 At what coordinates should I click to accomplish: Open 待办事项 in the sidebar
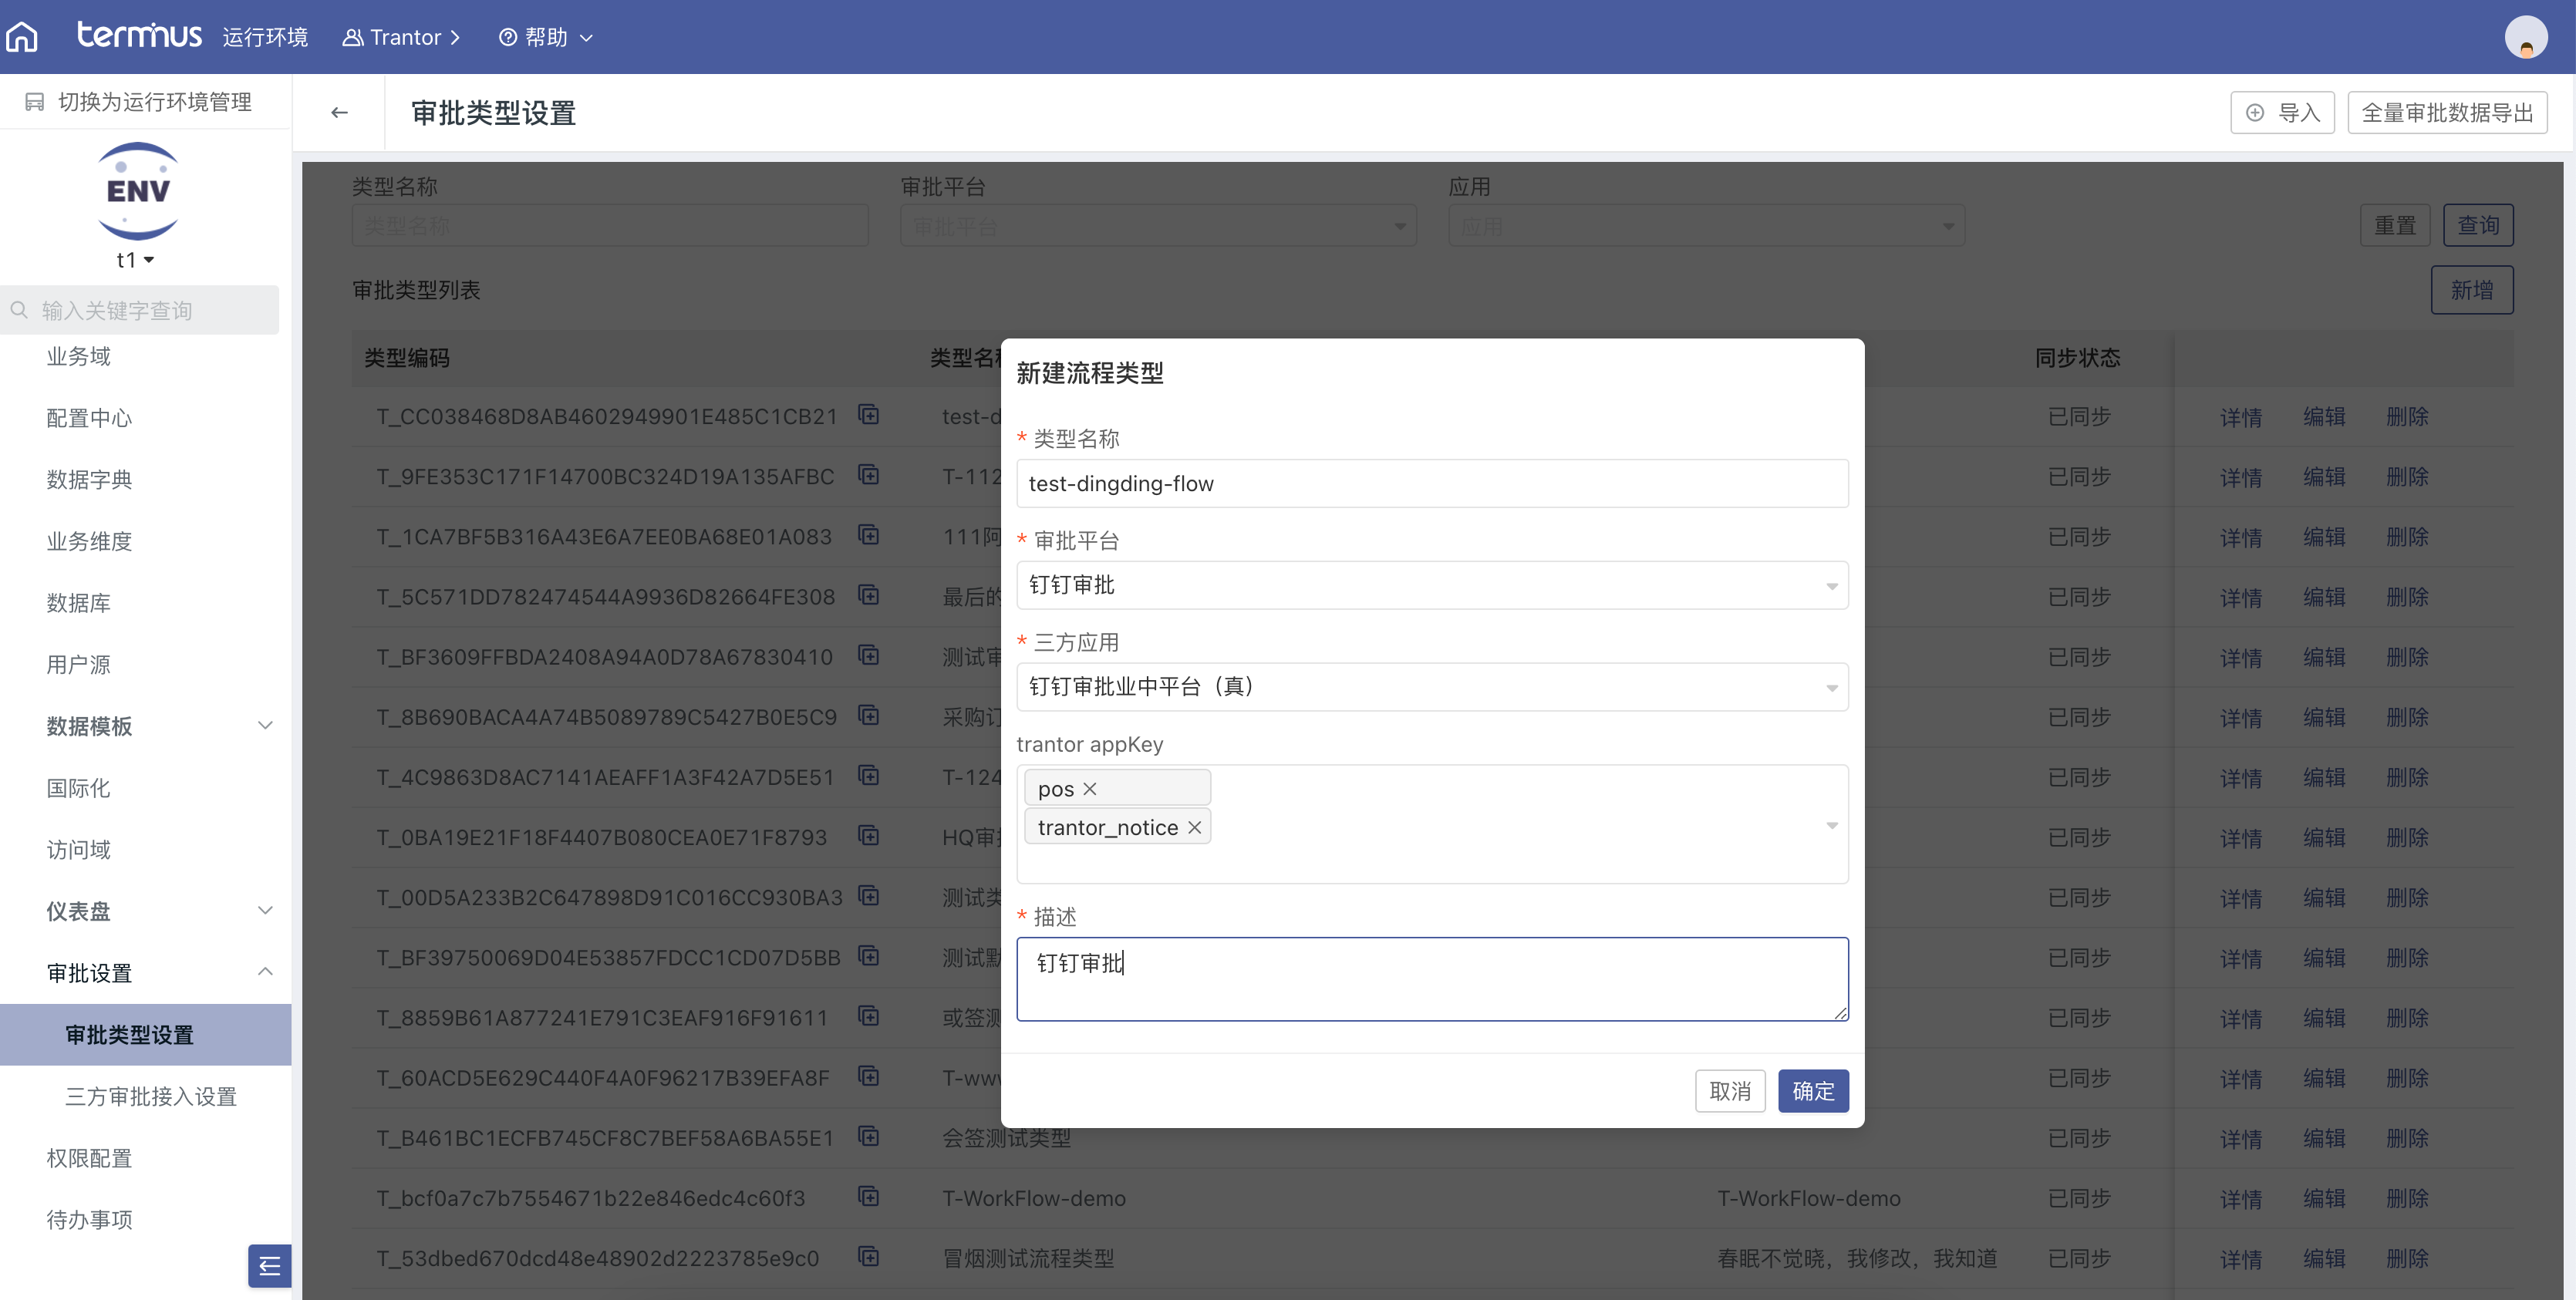[x=89, y=1220]
